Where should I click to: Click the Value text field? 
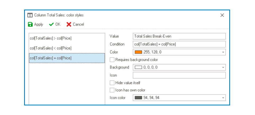click(179, 36)
